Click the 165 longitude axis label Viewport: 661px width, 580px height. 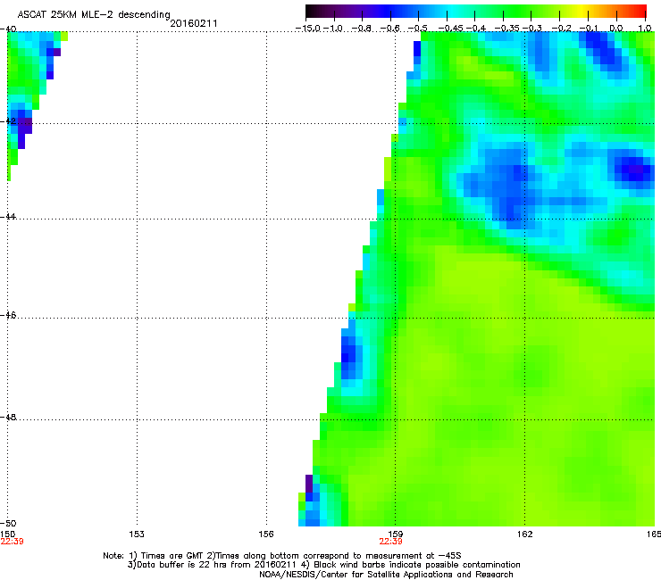click(x=654, y=534)
